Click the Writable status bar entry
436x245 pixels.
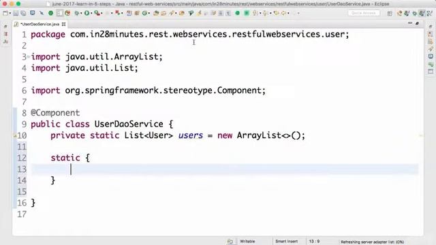click(247, 242)
